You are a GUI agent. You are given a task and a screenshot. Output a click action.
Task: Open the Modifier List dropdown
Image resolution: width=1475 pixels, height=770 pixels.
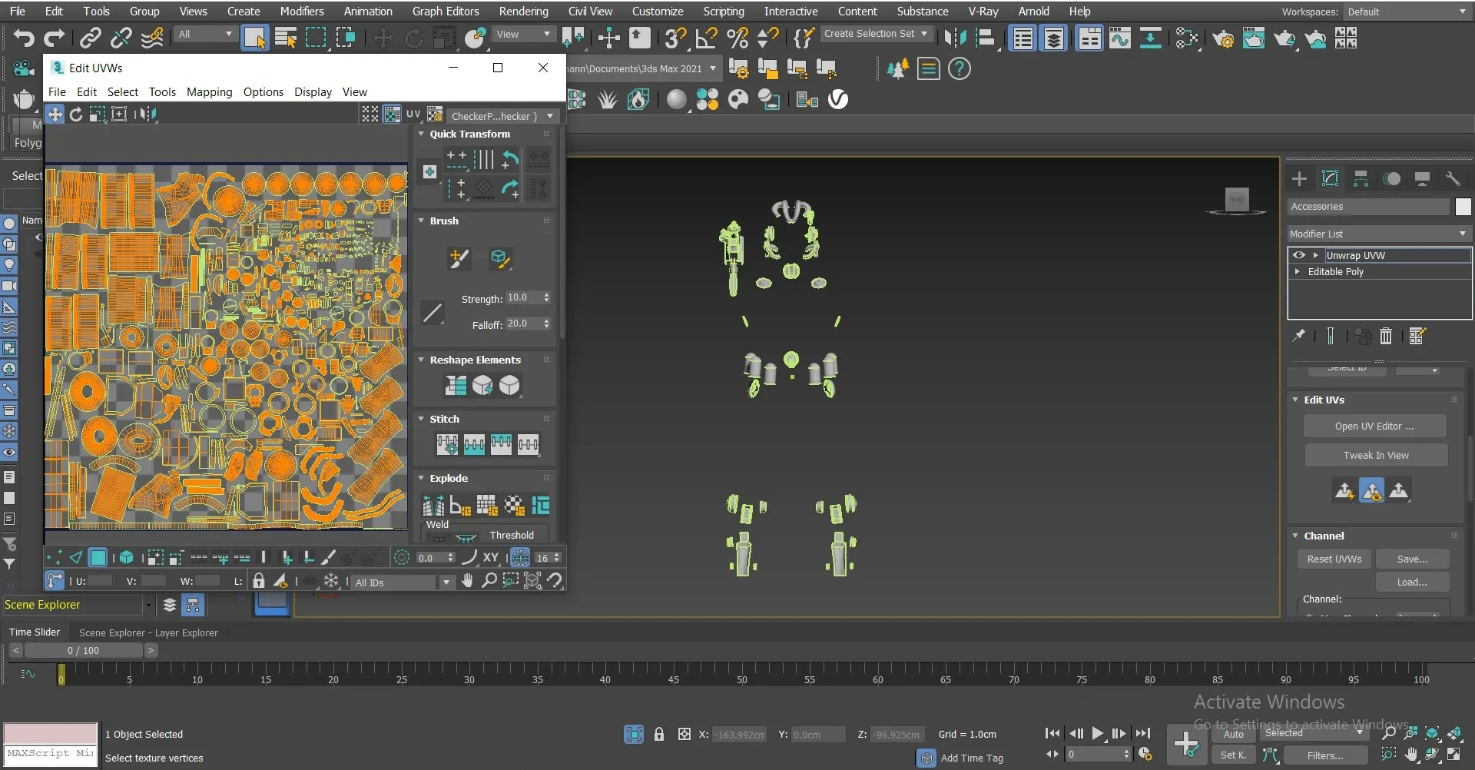click(1379, 234)
